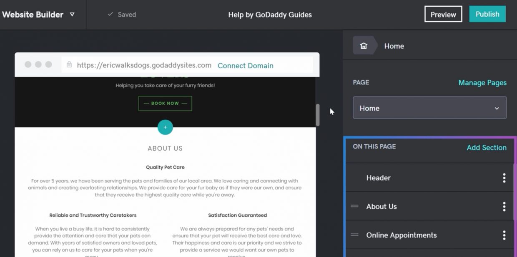Open Manage Pages
The height and width of the screenshot is (257, 517).
tap(482, 82)
